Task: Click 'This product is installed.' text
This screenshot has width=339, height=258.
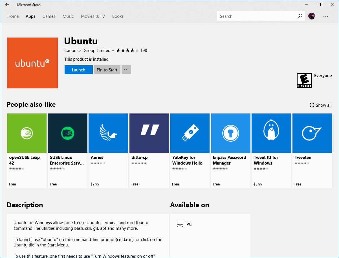Action: (x=87, y=59)
